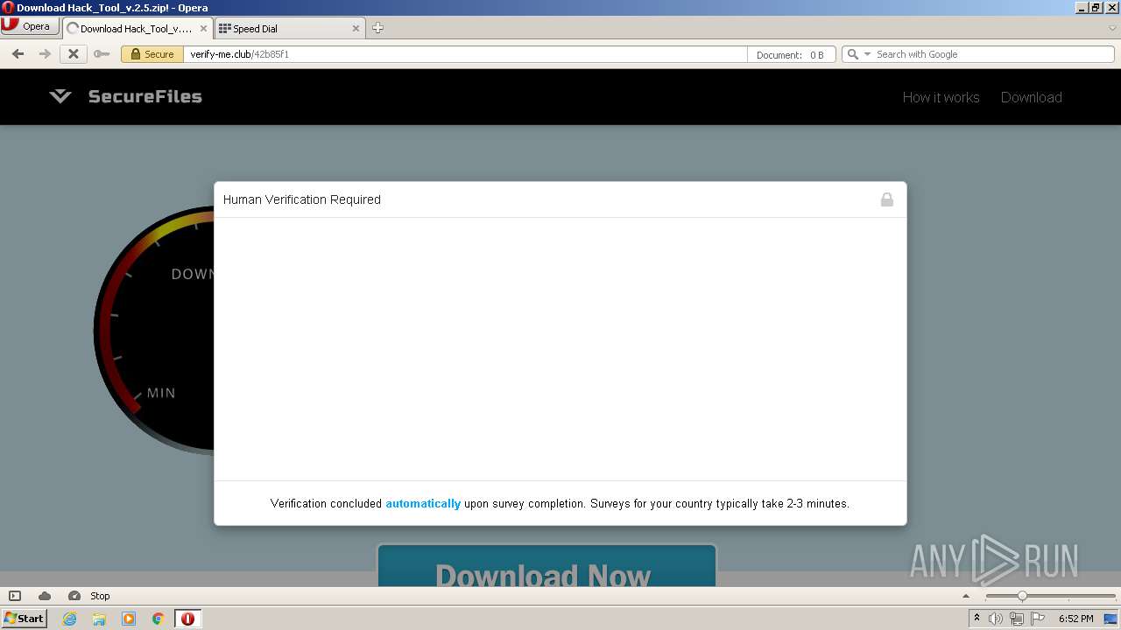Image resolution: width=1121 pixels, height=630 pixels.
Task: Click the Human Verification Required title
Action: tap(302, 199)
